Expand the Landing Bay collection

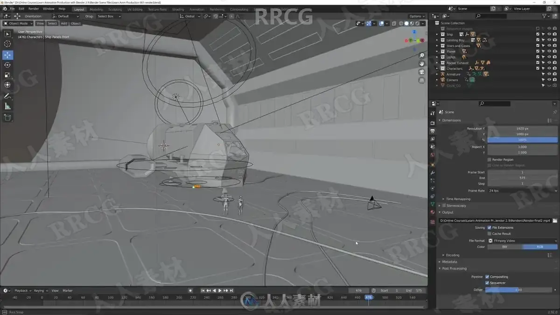(437, 40)
